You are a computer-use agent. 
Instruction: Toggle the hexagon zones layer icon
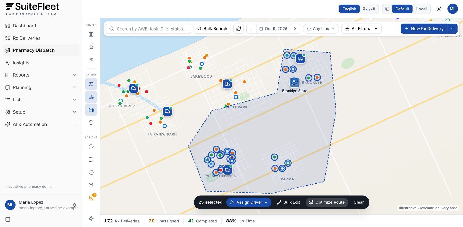coord(91,123)
